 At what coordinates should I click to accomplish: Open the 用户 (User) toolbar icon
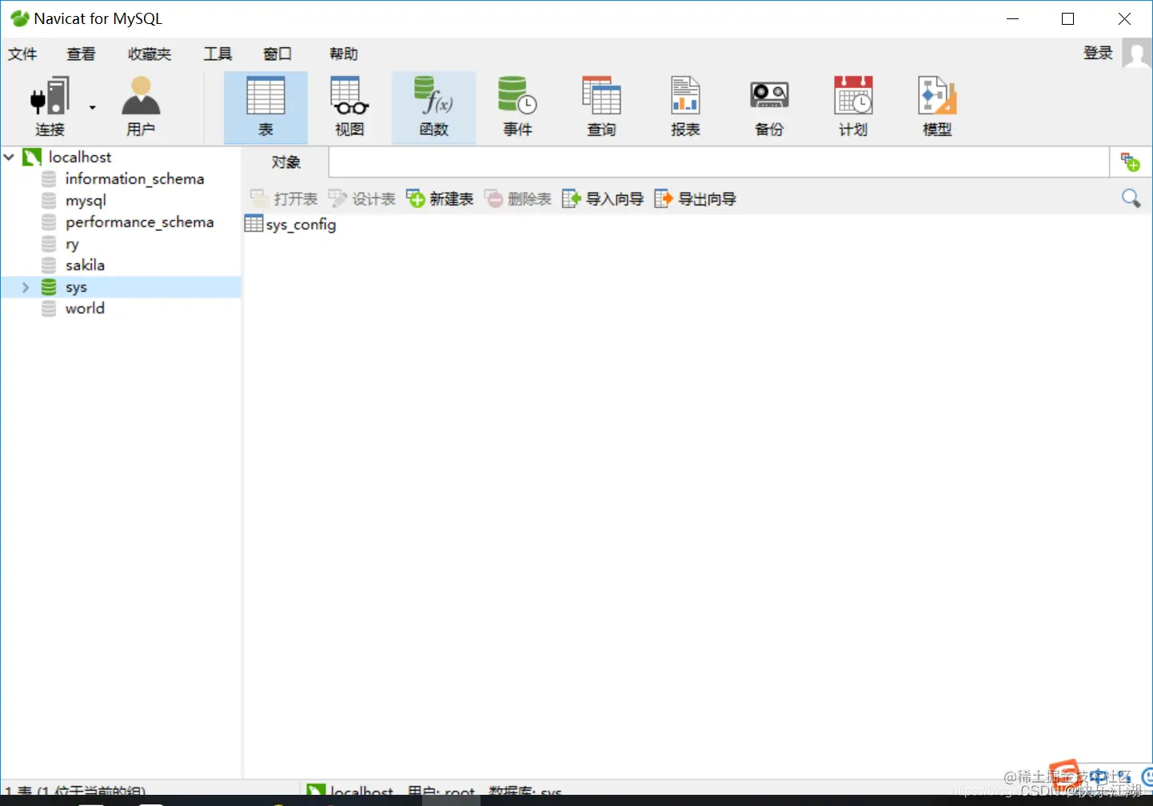tap(141, 107)
